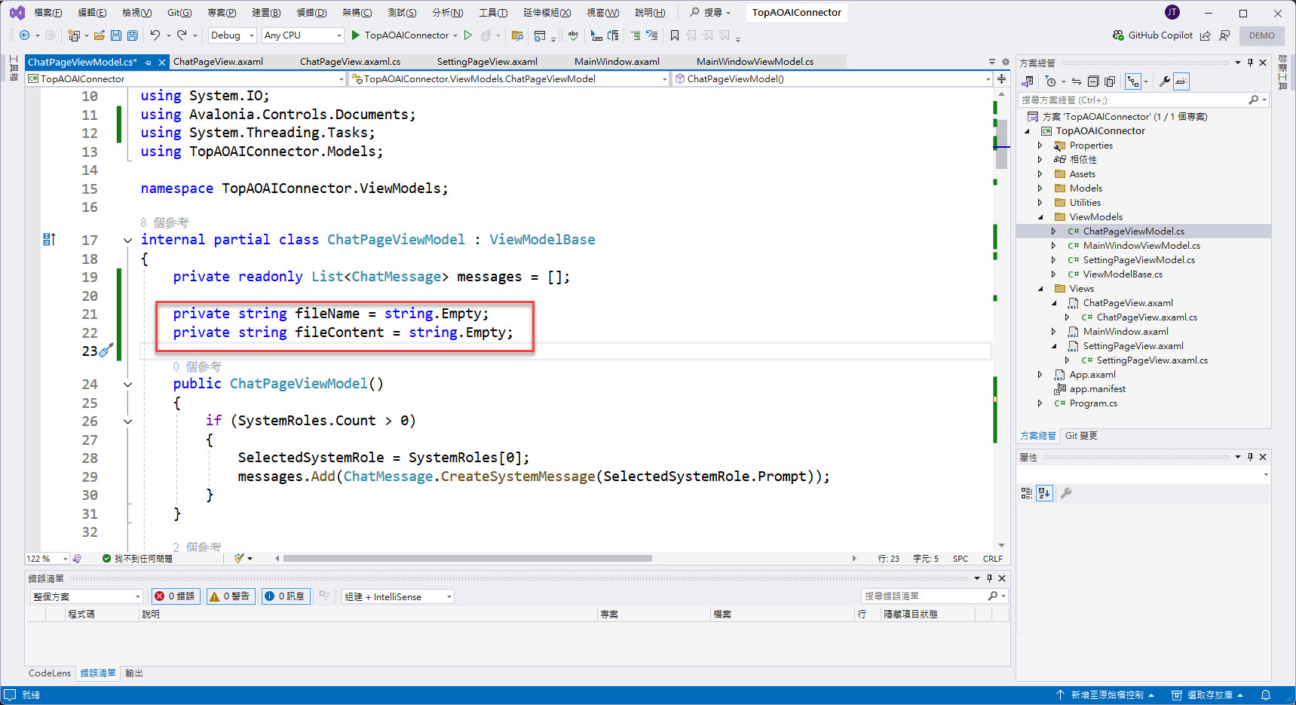The image size is (1296, 705).
Task: Collapse all nodes in Solution Explorer
Action: [x=1093, y=81]
